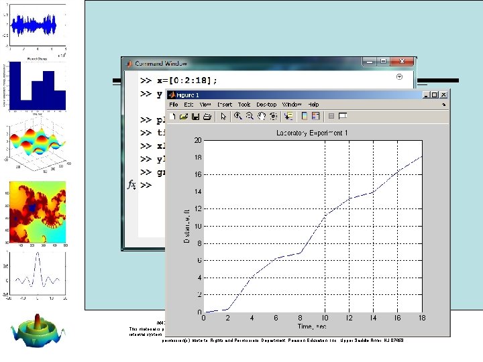Click the plotted data line in the axes
Image resolution: width=483 pixels, height=362 pixels.
click(313, 235)
